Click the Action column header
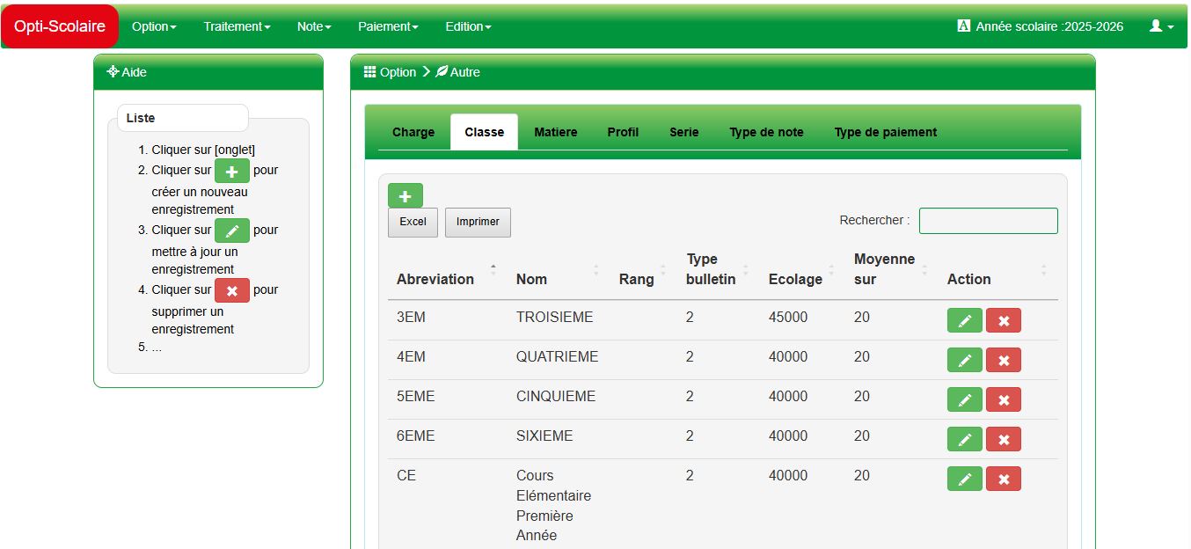1191x549 pixels. [x=997, y=269]
